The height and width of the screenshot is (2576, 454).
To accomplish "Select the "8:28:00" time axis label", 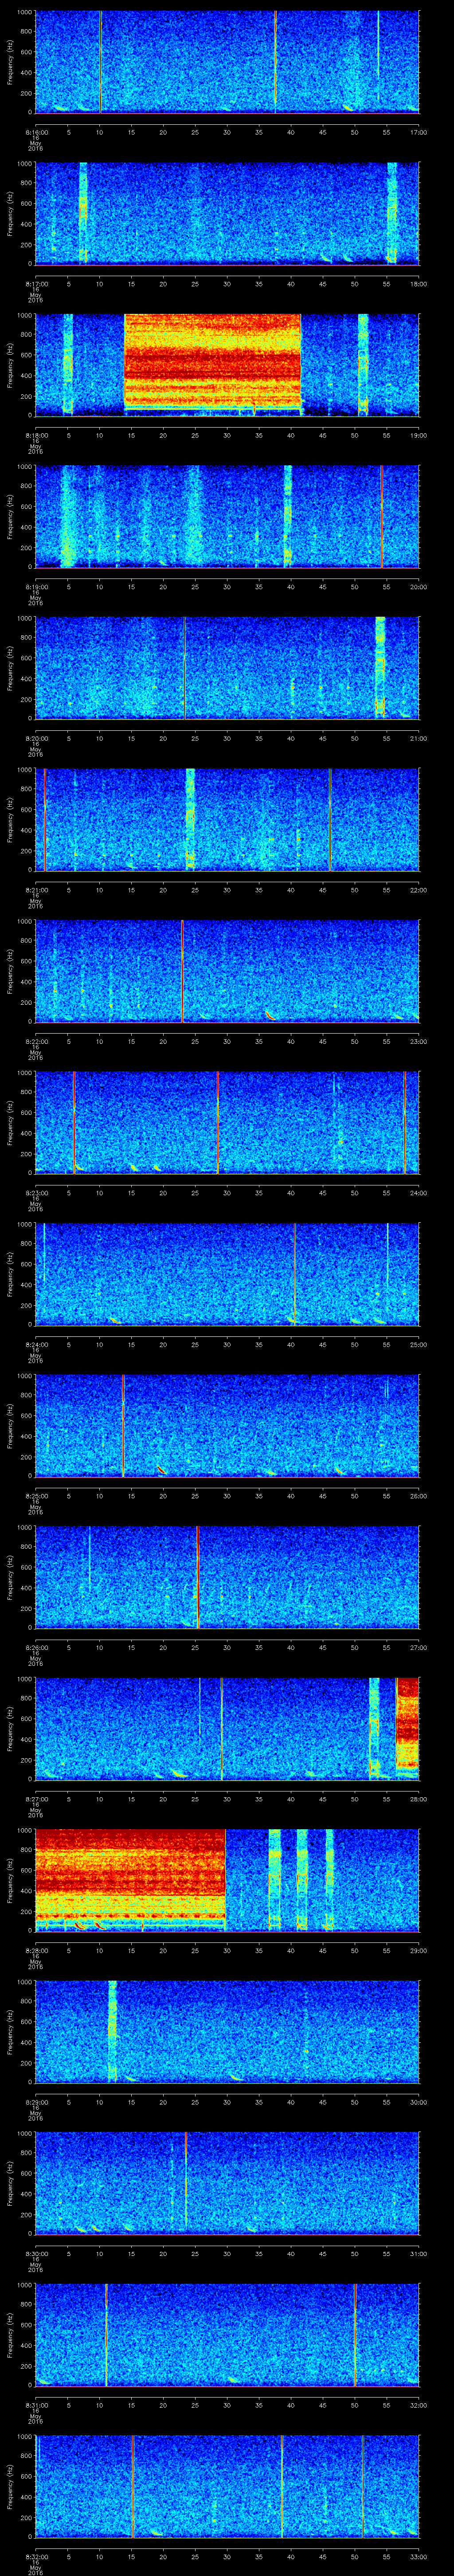I will [37, 1950].
